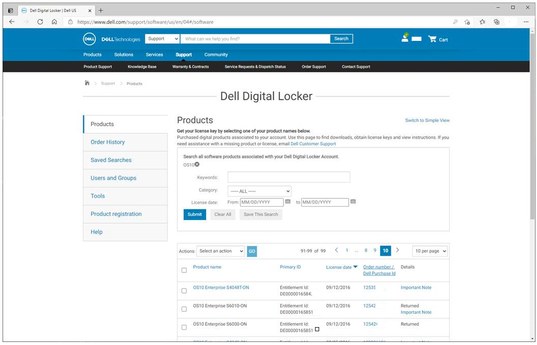
Task: Click the browser Back arrow
Action: click(12, 22)
